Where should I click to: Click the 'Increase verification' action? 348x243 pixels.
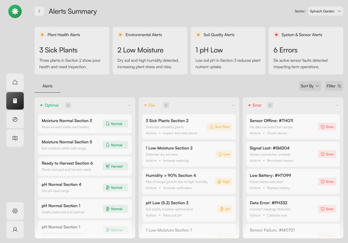pyautogui.click(x=177, y=188)
